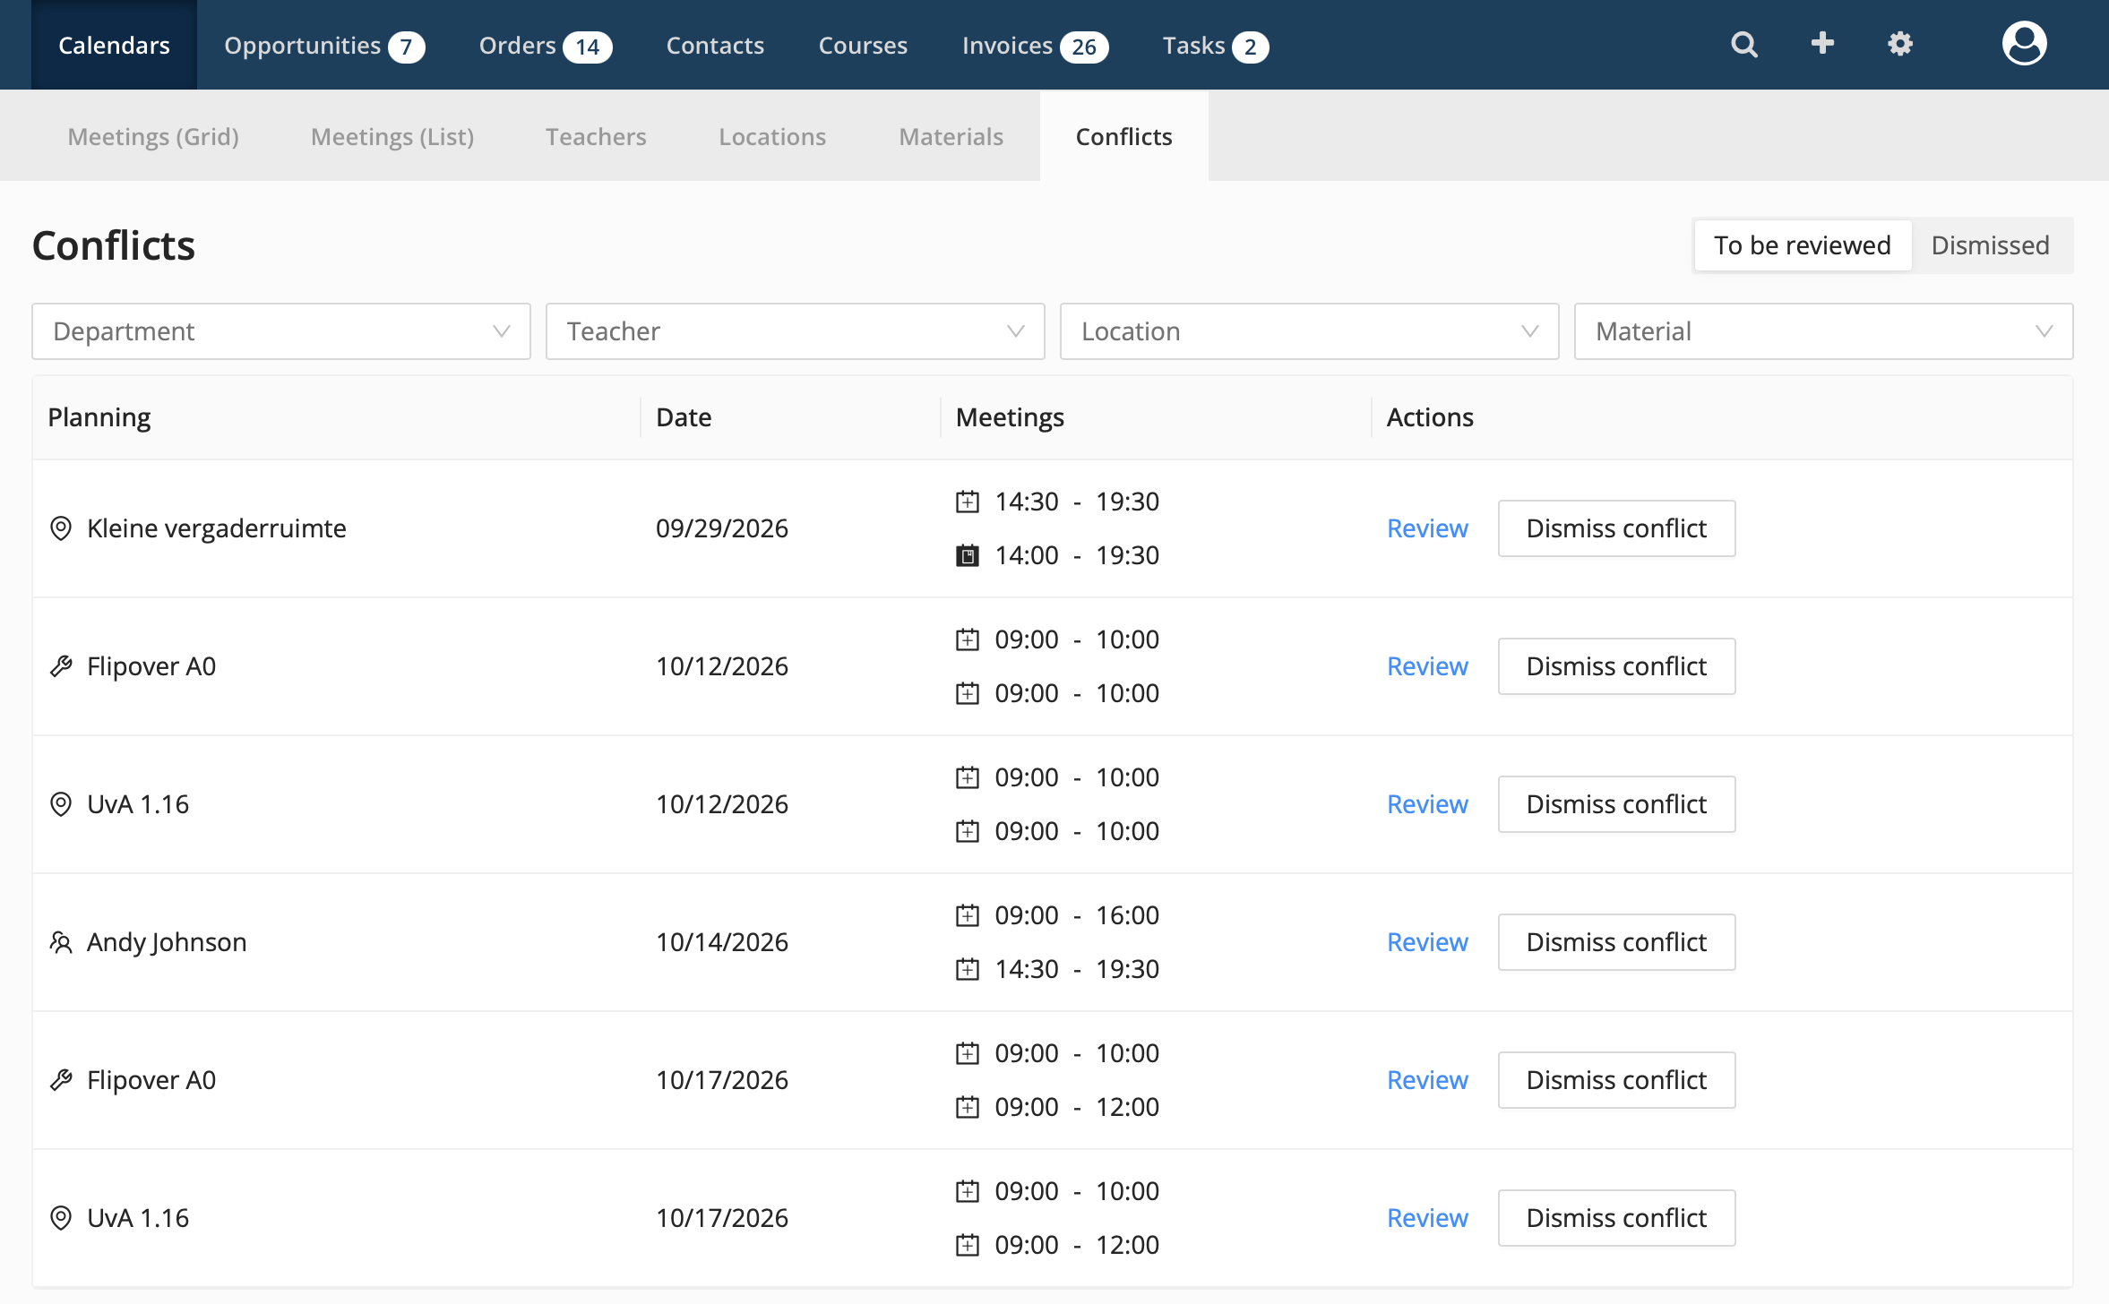The height and width of the screenshot is (1304, 2109).
Task: Click wrench icon beside Flipover A0 on 10/12/2026
Action: (60, 666)
